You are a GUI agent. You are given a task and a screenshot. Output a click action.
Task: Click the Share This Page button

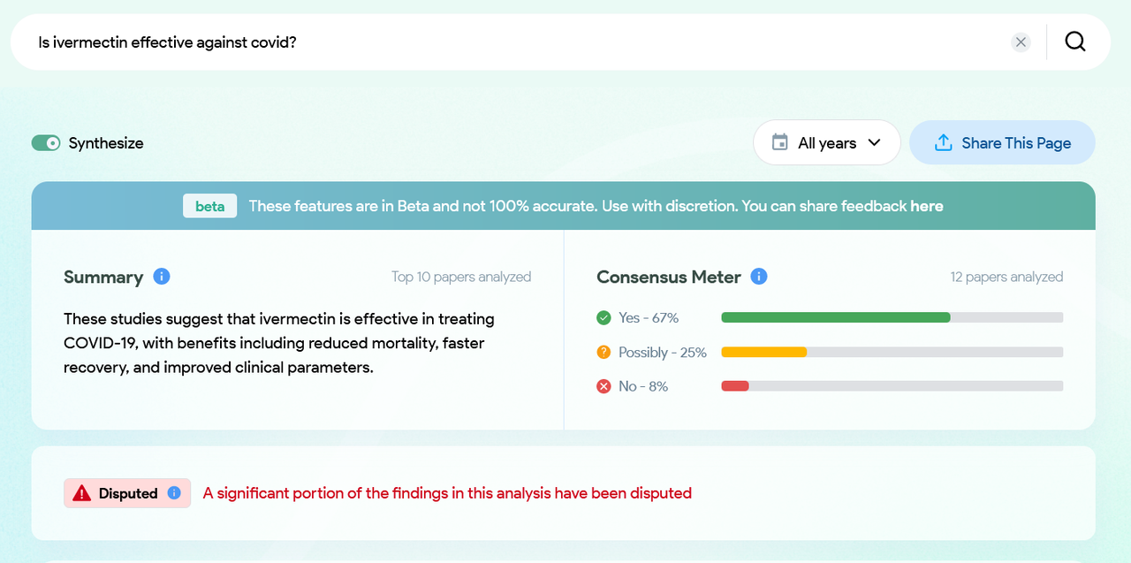[x=1002, y=142]
